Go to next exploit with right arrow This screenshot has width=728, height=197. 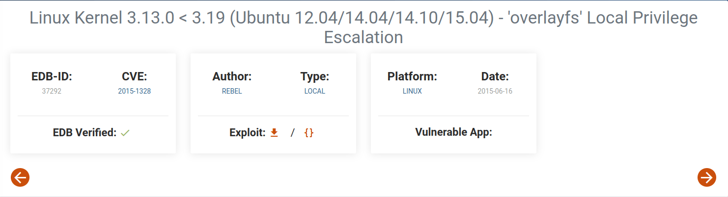[707, 177]
